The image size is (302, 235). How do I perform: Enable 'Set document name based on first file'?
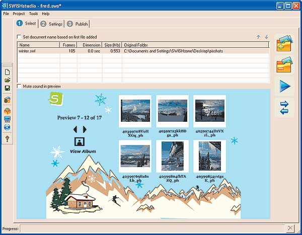click(x=19, y=37)
